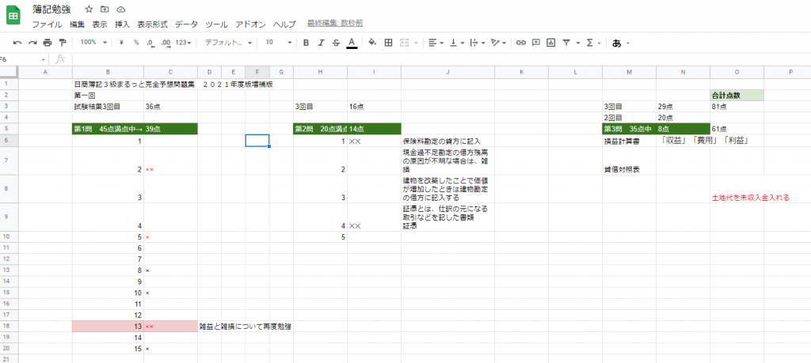The image size is (811, 363).
Task: Insert a link
Action: [x=521, y=43]
